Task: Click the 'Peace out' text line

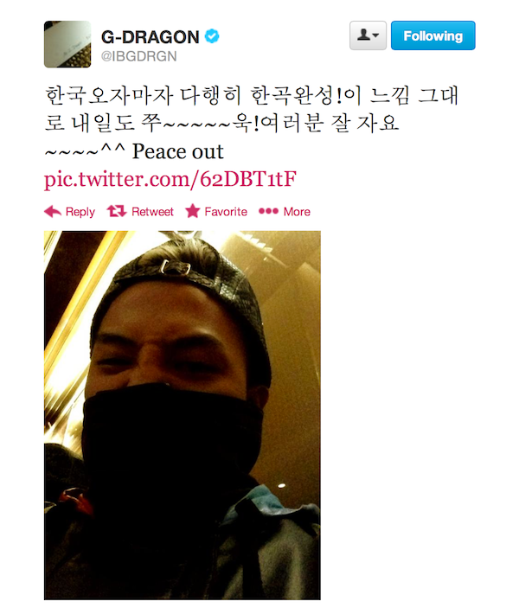Action: [177, 151]
